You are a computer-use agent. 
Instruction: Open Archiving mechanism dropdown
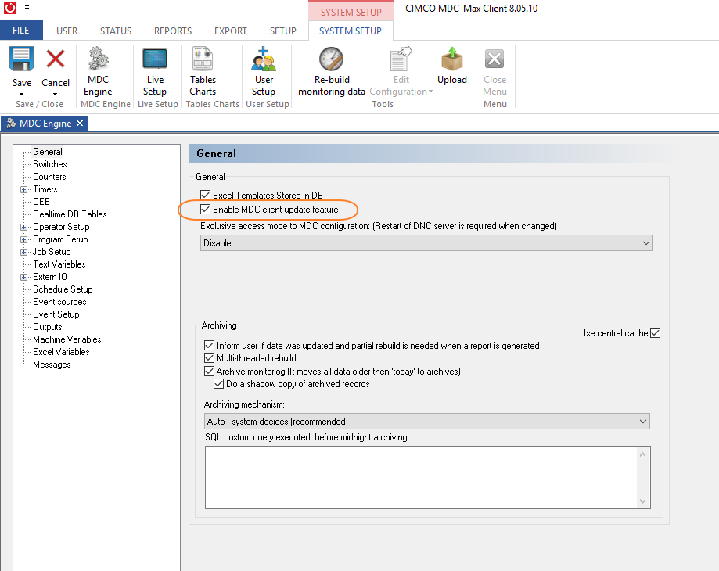pos(426,421)
